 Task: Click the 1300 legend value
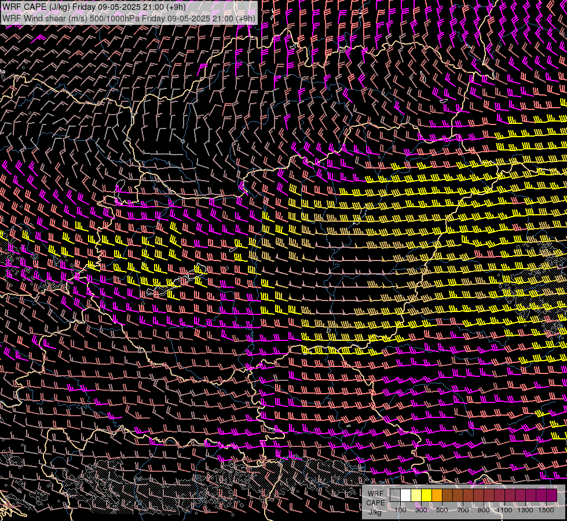(x=525, y=510)
